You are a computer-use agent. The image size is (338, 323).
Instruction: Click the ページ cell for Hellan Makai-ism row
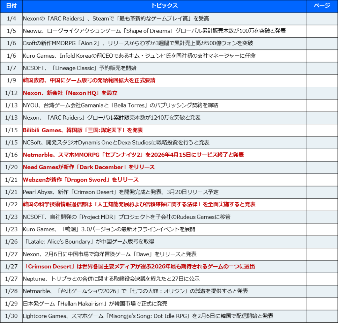[321, 304]
